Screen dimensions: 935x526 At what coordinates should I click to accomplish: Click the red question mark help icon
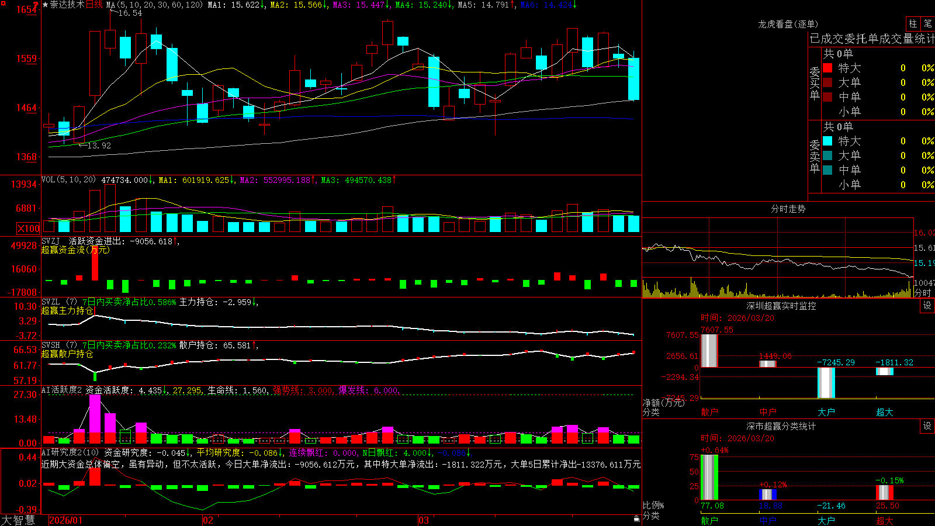(x=36, y=5)
